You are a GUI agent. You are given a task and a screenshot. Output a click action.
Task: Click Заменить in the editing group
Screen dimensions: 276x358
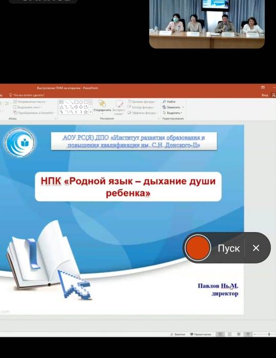(171, 107)
